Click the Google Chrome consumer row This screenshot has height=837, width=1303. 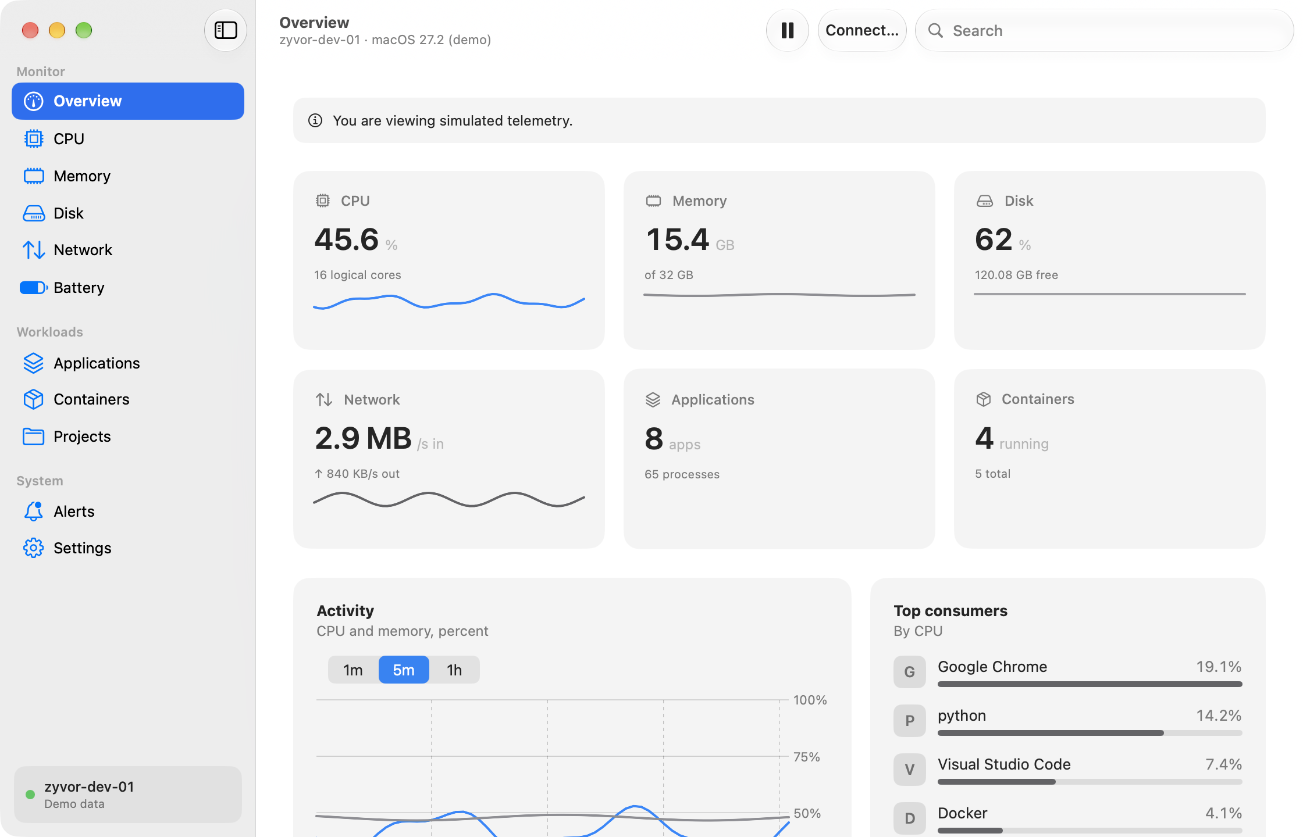coord(1068,673)
